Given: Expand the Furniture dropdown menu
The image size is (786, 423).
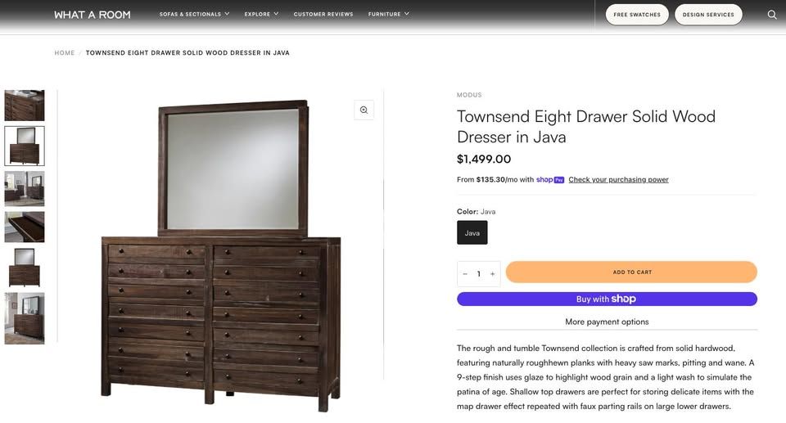Looking at the screenshot, I should pyautogui.click(x=388, y=15).
